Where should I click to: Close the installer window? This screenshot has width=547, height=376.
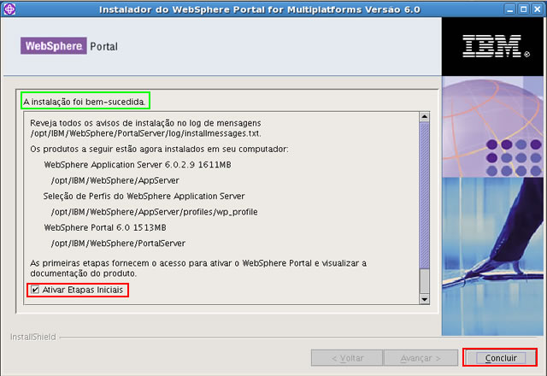[x=538, y=9]
